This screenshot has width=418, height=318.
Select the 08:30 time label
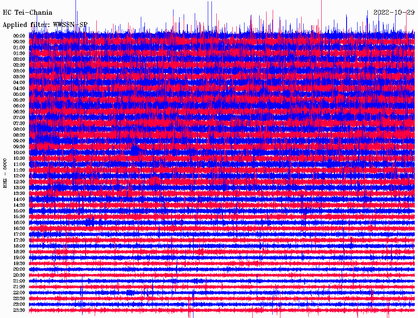(x=19, y=135)
